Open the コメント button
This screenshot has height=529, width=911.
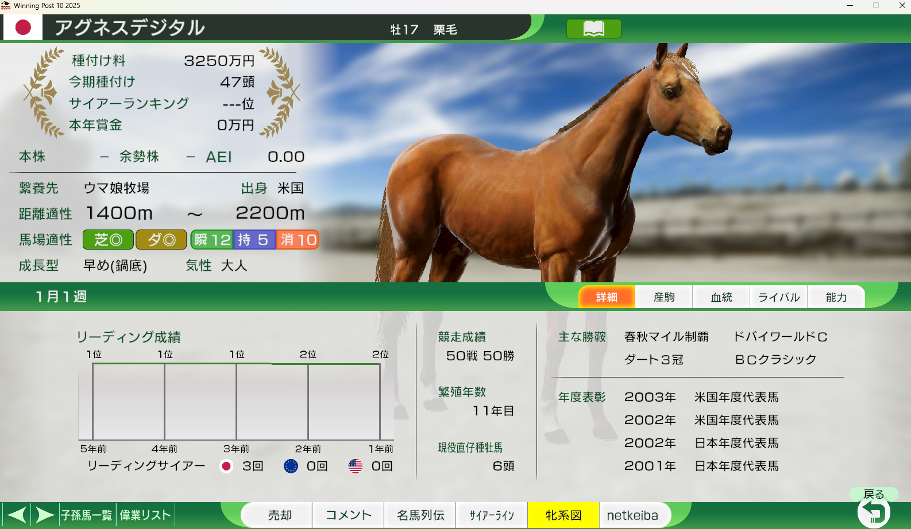tap(348, 515)
